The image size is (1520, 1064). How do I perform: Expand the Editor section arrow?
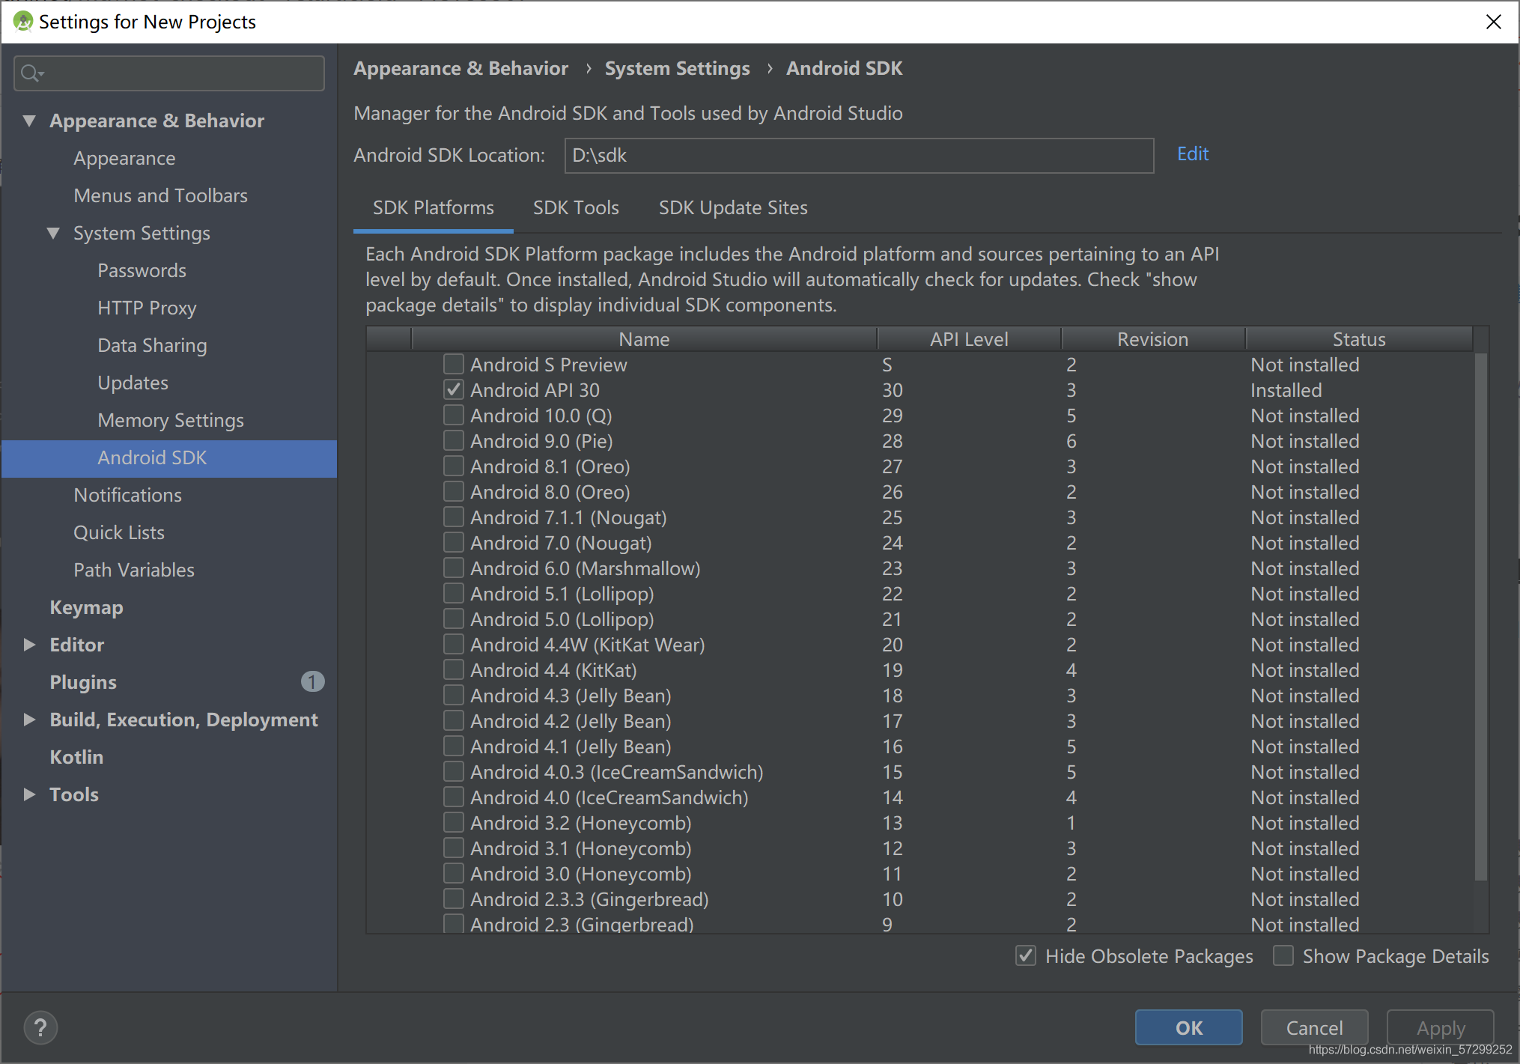click(29, 645)
